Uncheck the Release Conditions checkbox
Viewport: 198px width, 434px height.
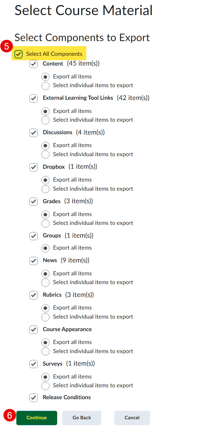coord(34,398)
